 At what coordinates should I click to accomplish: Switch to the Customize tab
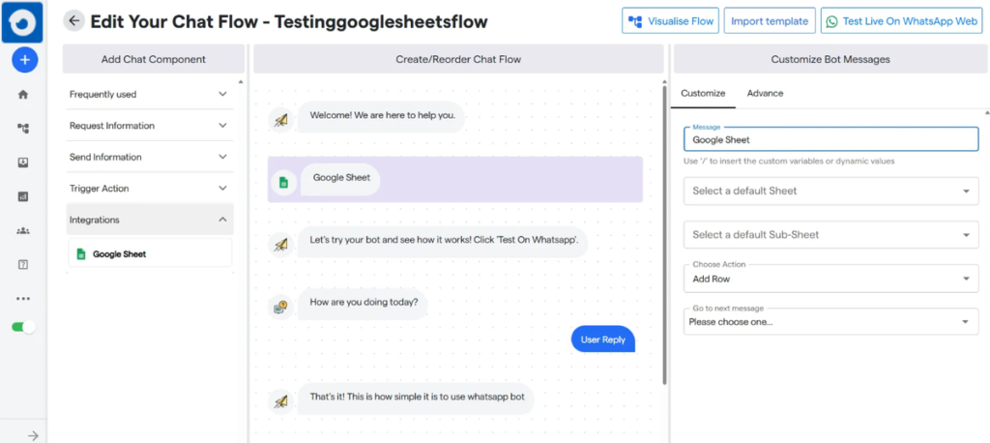(x=703, y=94)
